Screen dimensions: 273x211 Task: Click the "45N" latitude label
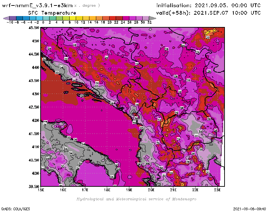(35, 41)
